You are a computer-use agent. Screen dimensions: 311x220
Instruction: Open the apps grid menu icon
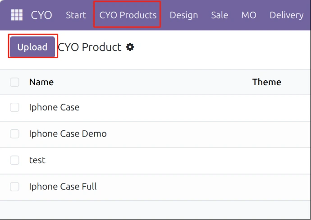[x=17, y=15]
